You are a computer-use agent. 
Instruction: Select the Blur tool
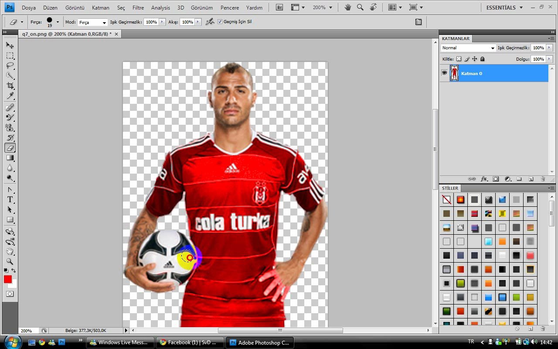pyautogui.click(x=10, y=168)
